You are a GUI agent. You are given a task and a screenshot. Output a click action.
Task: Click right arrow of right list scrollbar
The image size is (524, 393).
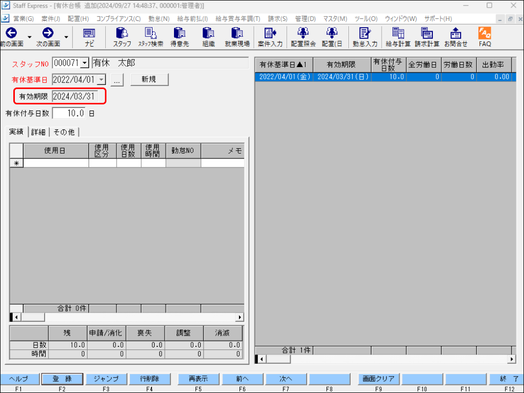click(x=512, y=359)
